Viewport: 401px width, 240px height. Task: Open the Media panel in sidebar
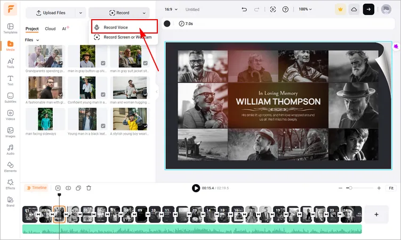[x=10, y=46]
